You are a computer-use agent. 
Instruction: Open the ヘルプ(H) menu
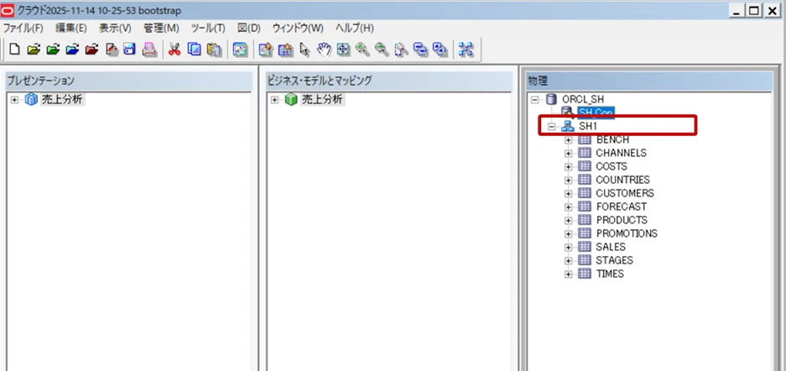coord(354,28)
